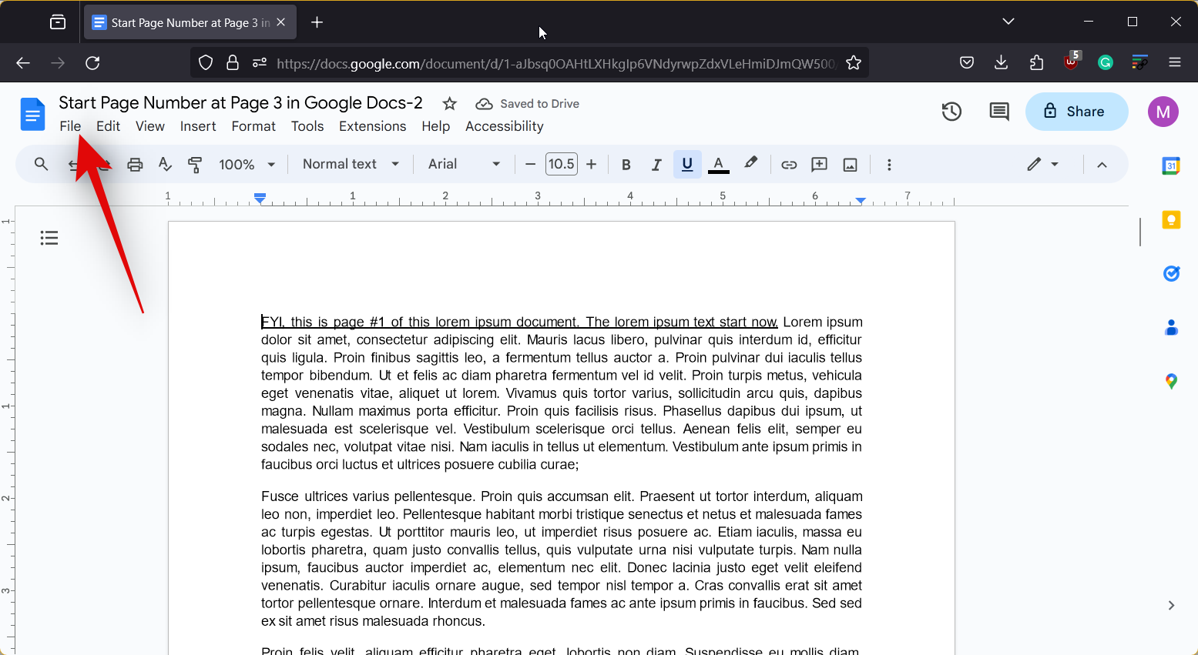Open Google Keep in side panel

(1171, 220)
